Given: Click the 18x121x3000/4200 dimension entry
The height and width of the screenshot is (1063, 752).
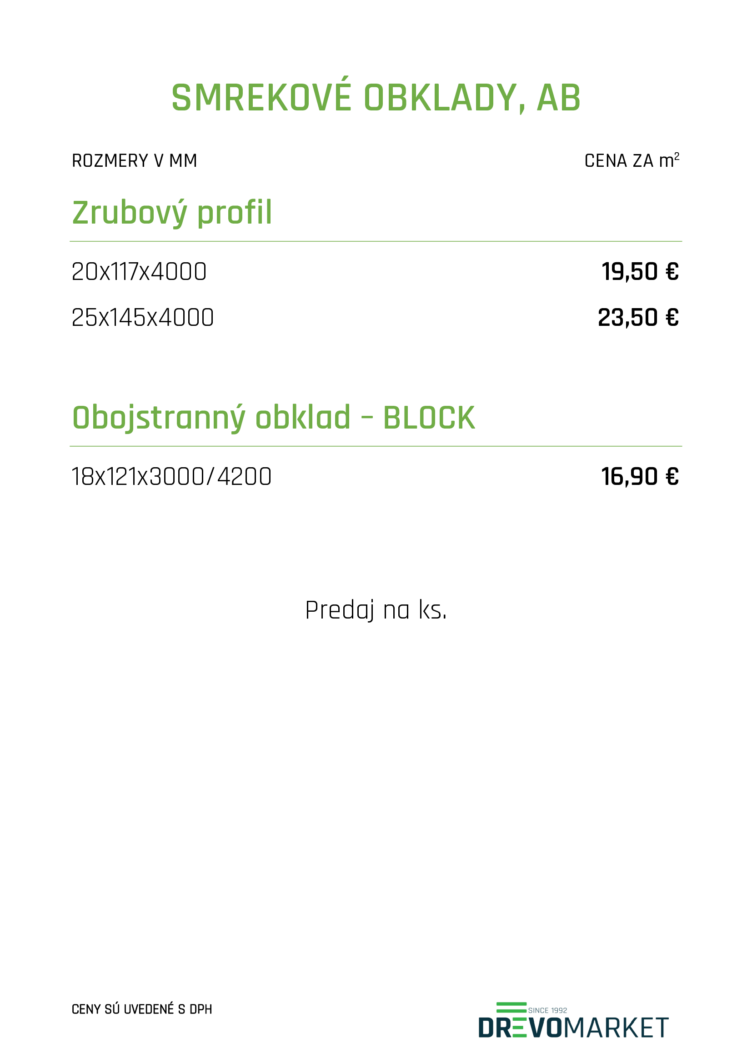Looking at the screenshot, I should pos(171,476).
